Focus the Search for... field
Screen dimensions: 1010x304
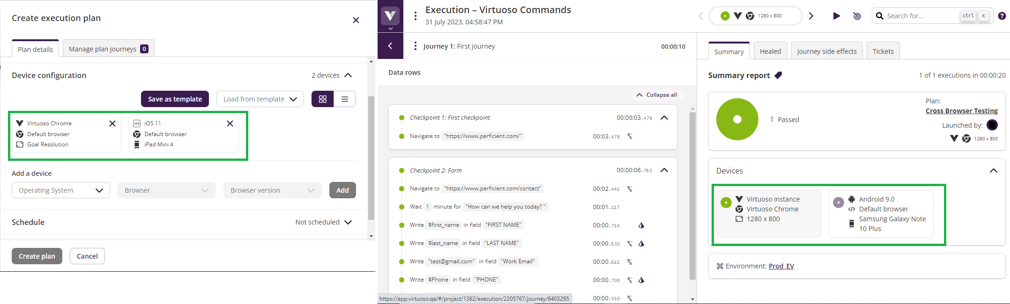932,16
